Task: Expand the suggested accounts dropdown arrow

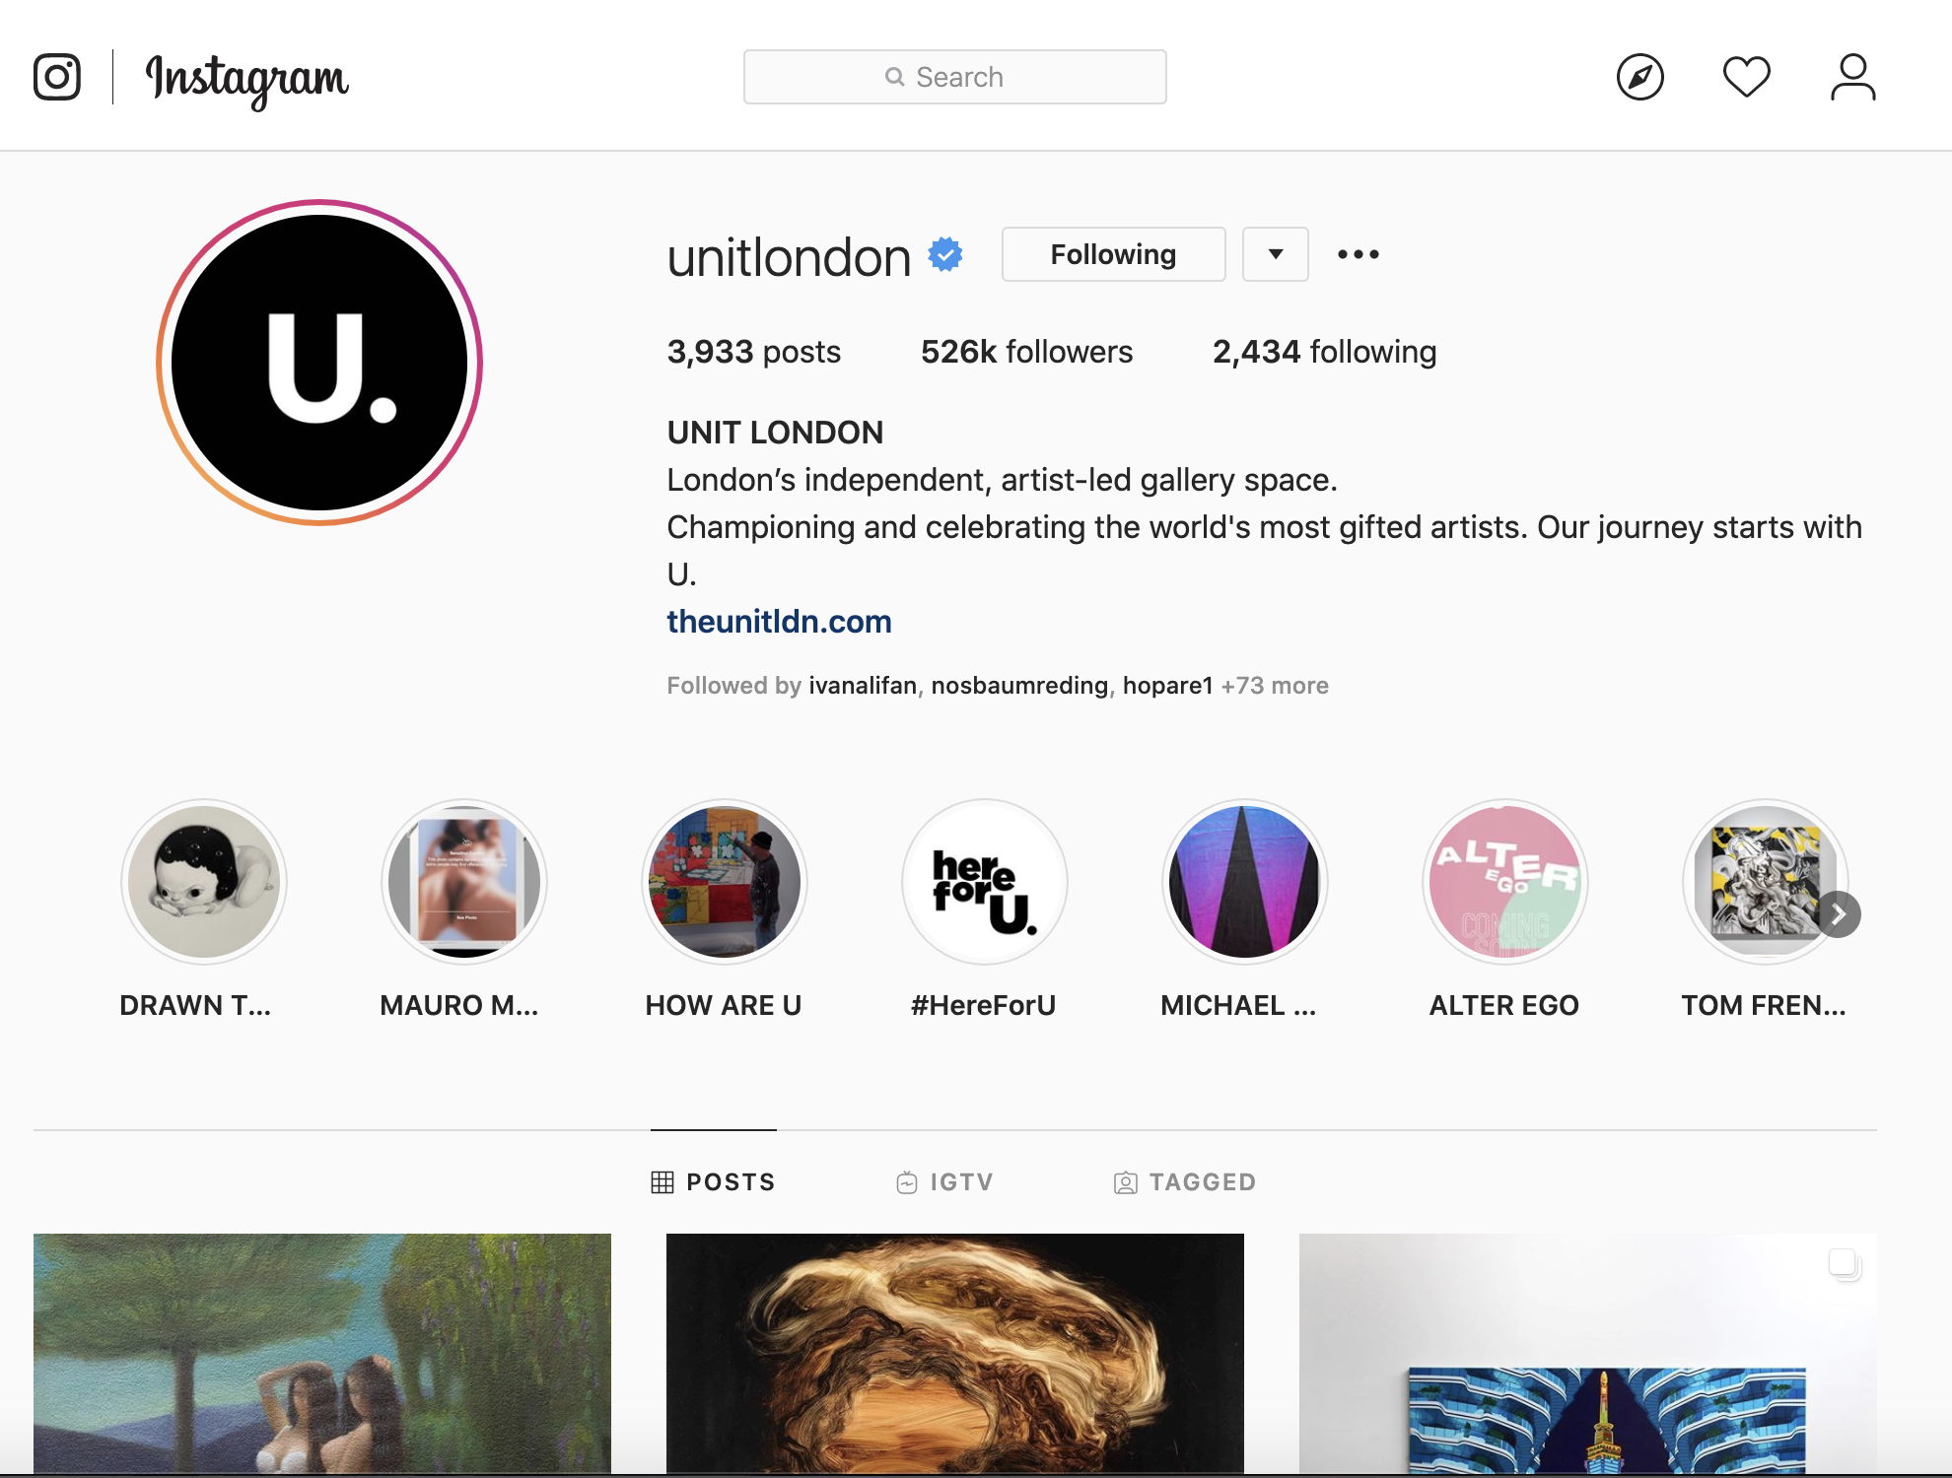Action: 1276,254
